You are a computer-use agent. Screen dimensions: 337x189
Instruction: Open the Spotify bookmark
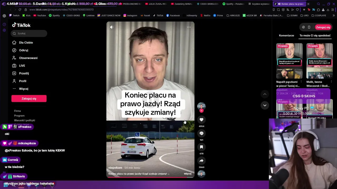(54, 15)
